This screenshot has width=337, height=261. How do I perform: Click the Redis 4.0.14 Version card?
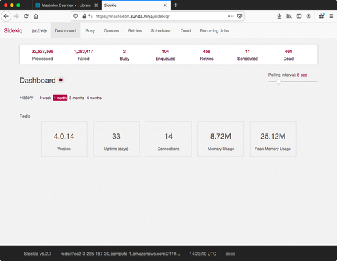click(x=64, y=139)
